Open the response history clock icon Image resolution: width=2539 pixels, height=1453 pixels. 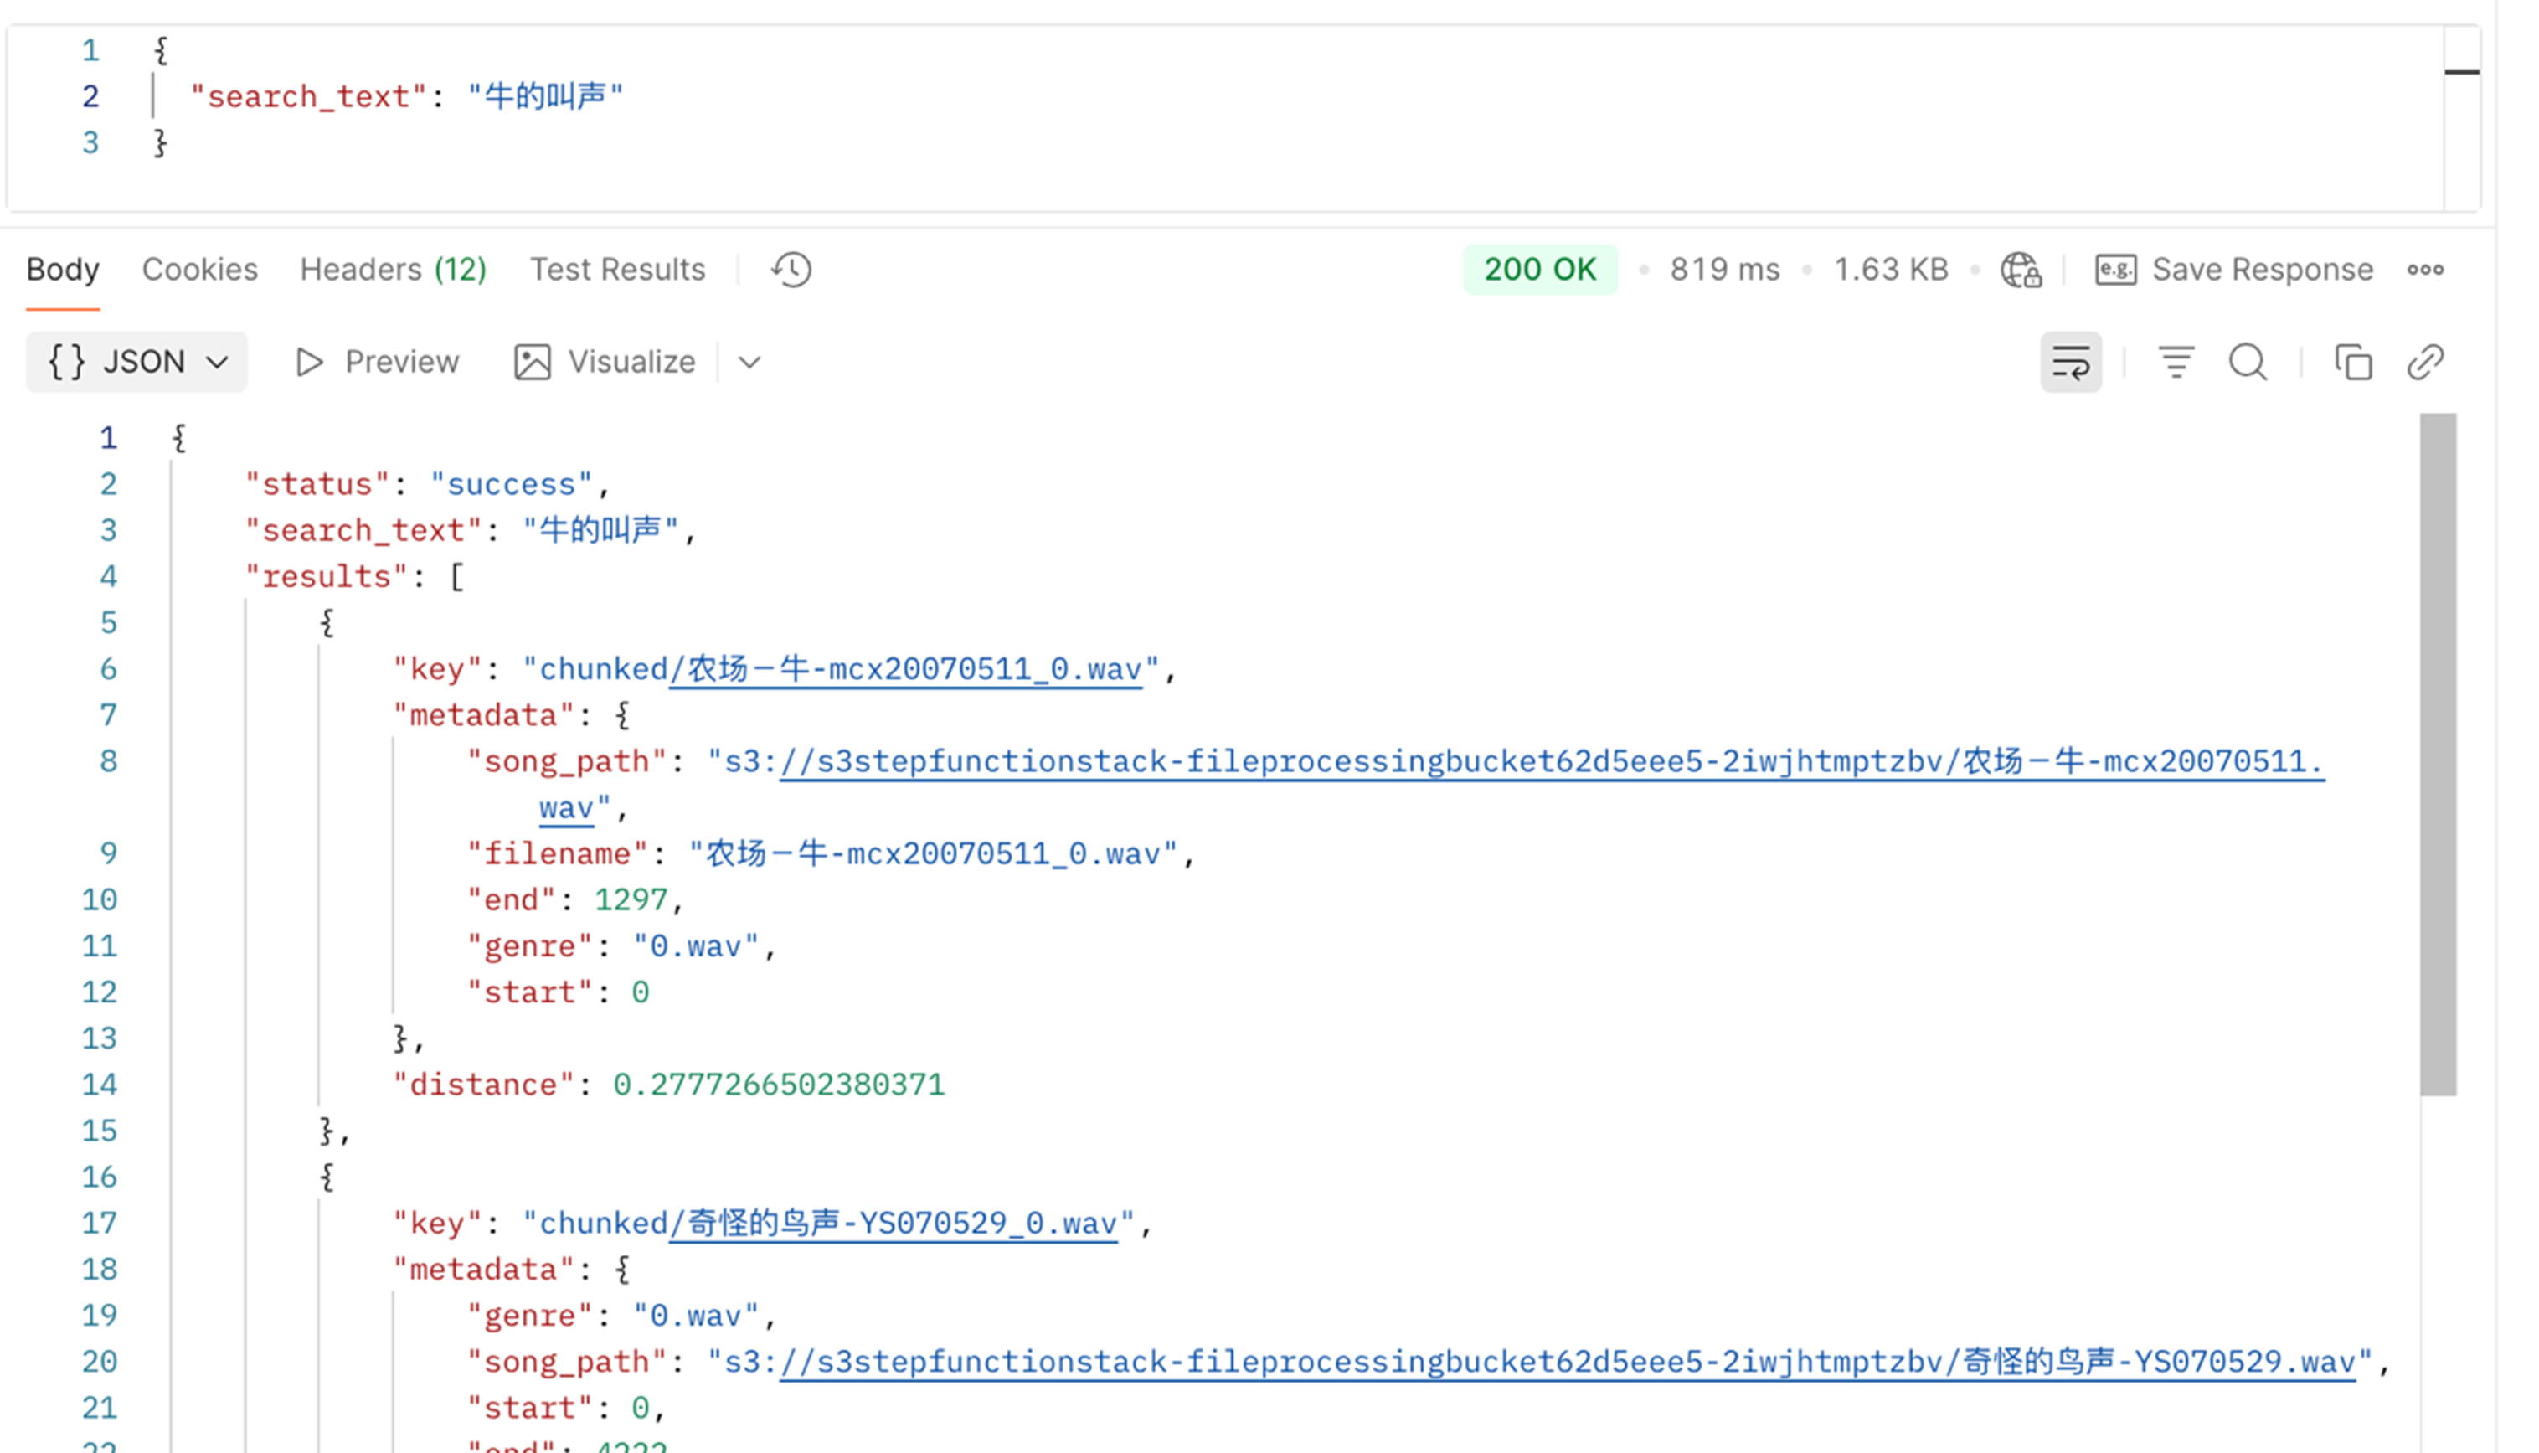pyautogui.click(x=791, y=270)
